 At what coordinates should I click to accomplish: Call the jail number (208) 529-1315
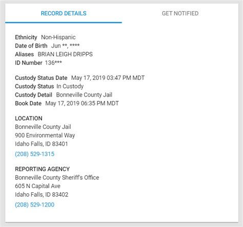tap(35, 154)
